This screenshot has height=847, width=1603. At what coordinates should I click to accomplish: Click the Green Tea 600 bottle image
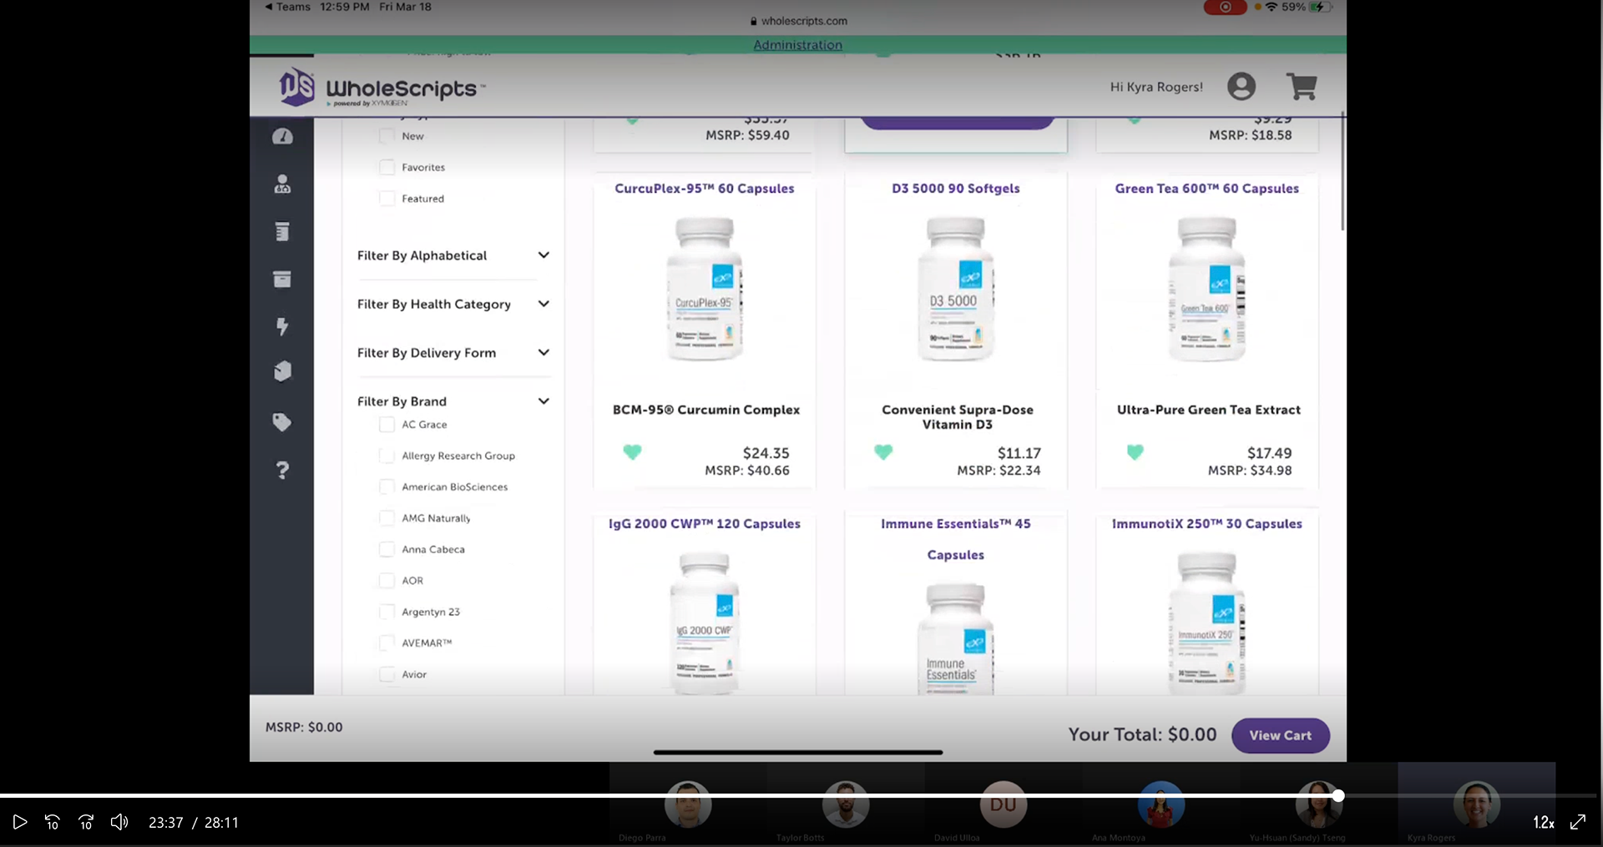point(1207,289)
